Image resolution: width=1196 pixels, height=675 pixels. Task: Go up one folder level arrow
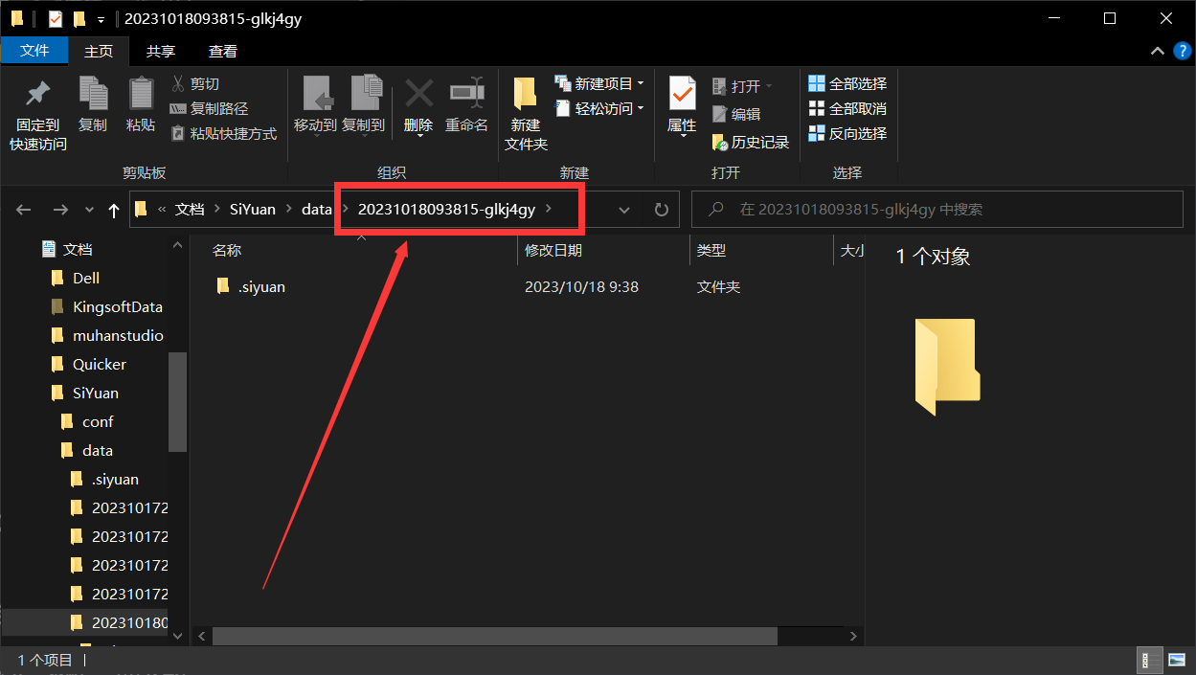(x=114, y=210)
